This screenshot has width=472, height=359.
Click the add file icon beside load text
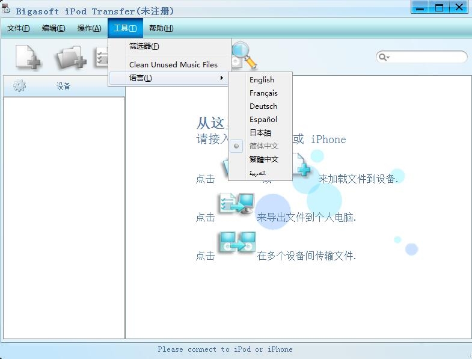tap(301, 165)
